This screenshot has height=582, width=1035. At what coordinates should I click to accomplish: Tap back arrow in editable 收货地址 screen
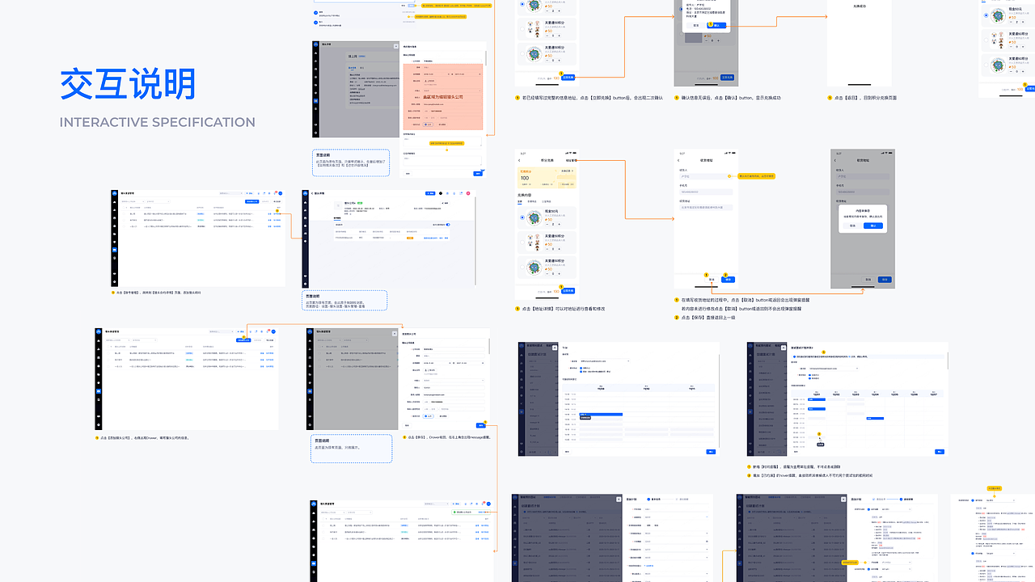click(x=678, y=160)
